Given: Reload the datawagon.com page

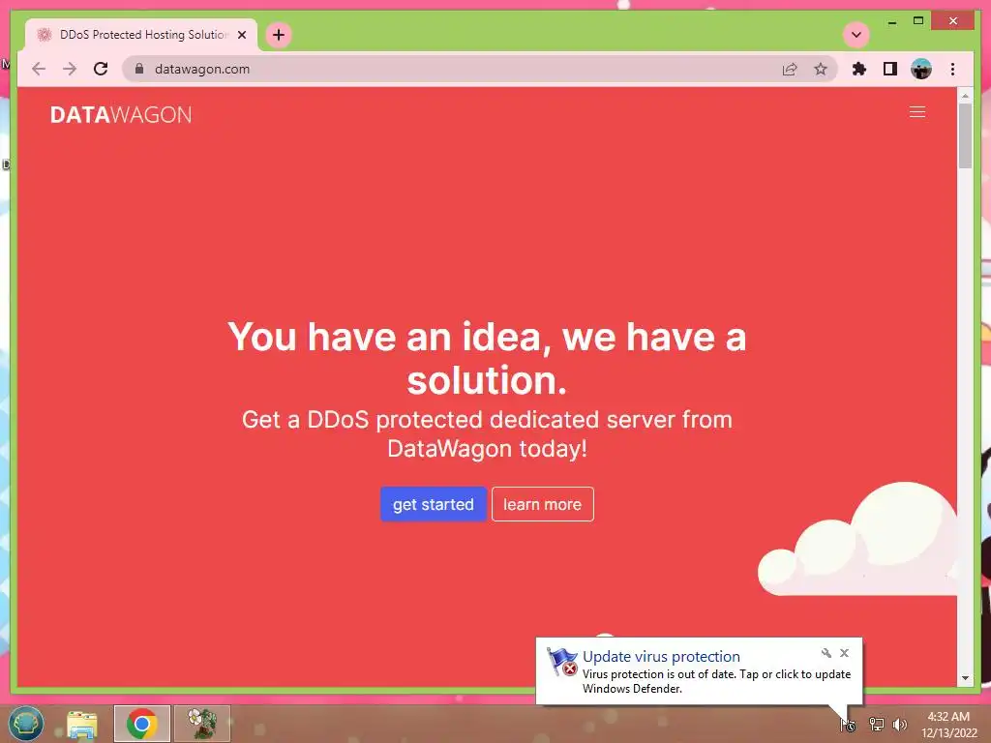Looking at the screenshot, I should [101, 69].
